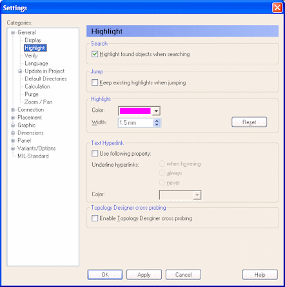Image resolution: width=285 pixels, height=287 pixels.
Task: Expand the Variants/Options category node
Action: tap(13, 149)
